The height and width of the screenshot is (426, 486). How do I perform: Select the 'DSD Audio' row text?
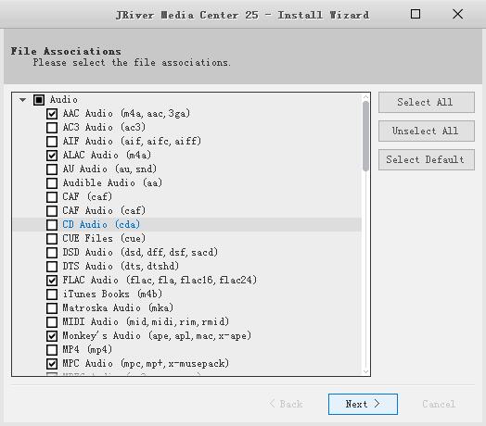click(140, 252)
